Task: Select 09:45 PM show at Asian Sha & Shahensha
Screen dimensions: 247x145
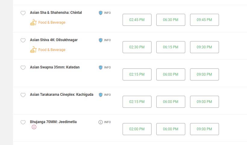Action: click(x=205, y=20)
